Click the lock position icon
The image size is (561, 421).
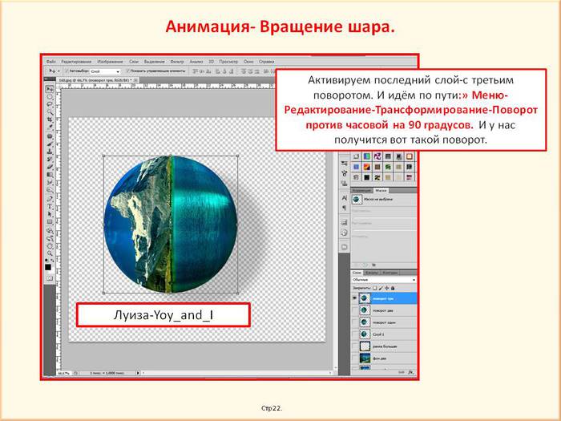point(386,288)
